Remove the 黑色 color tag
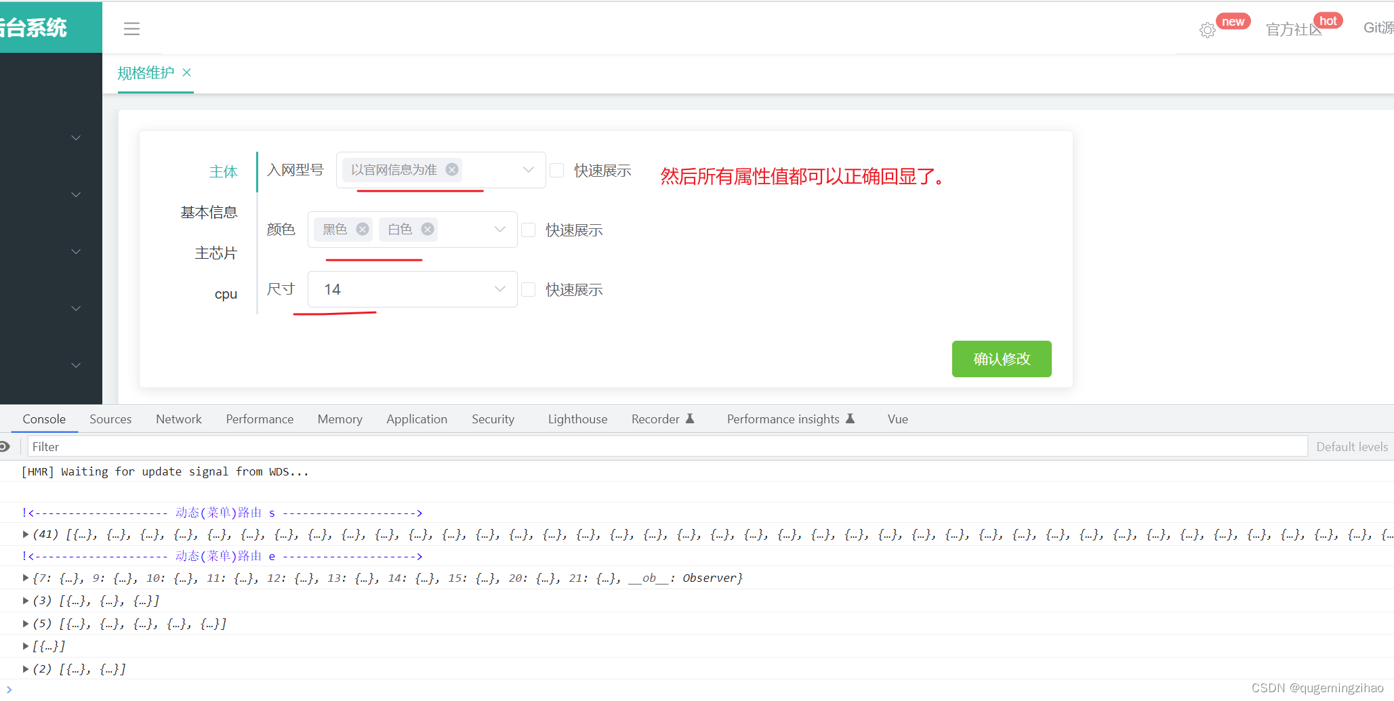1394x701 pixels. pos(363,229)
